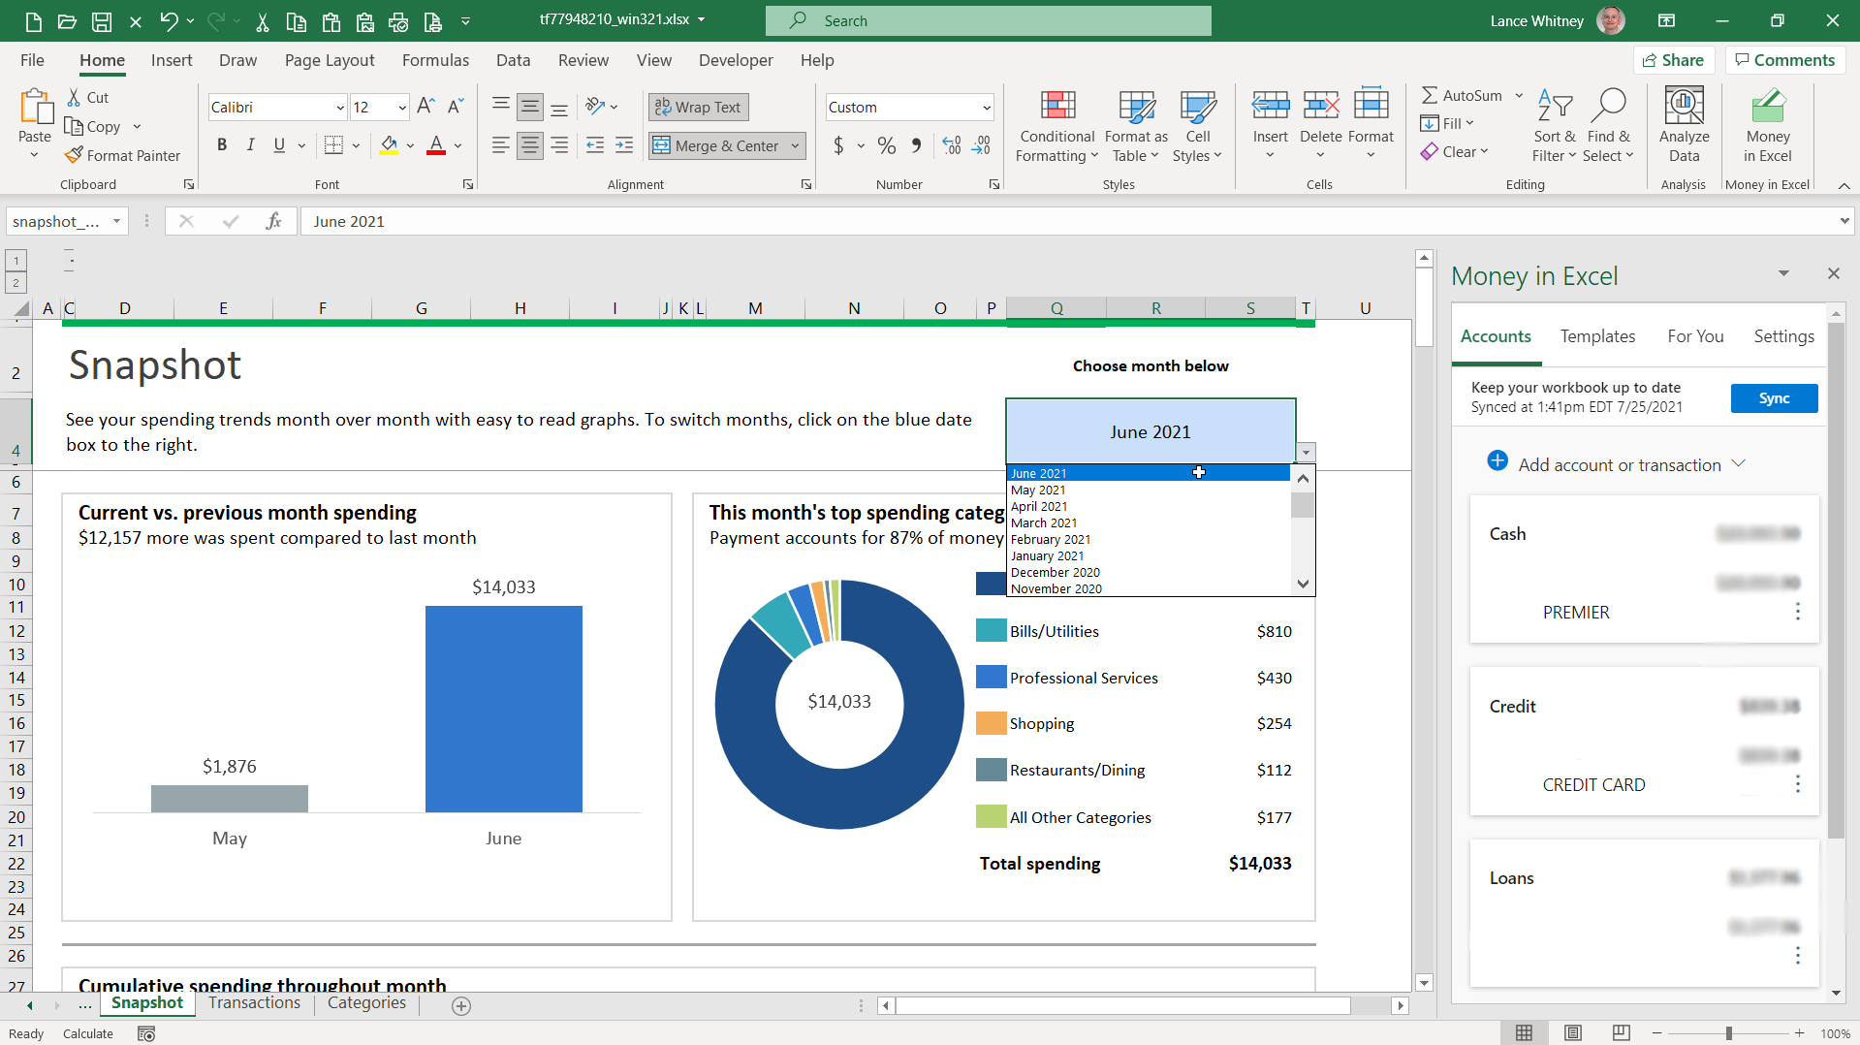This screenshot has height=1045, width=1860.
Task: Expand Add account or transaction chevron
Action: click(x=1738, y=463)
